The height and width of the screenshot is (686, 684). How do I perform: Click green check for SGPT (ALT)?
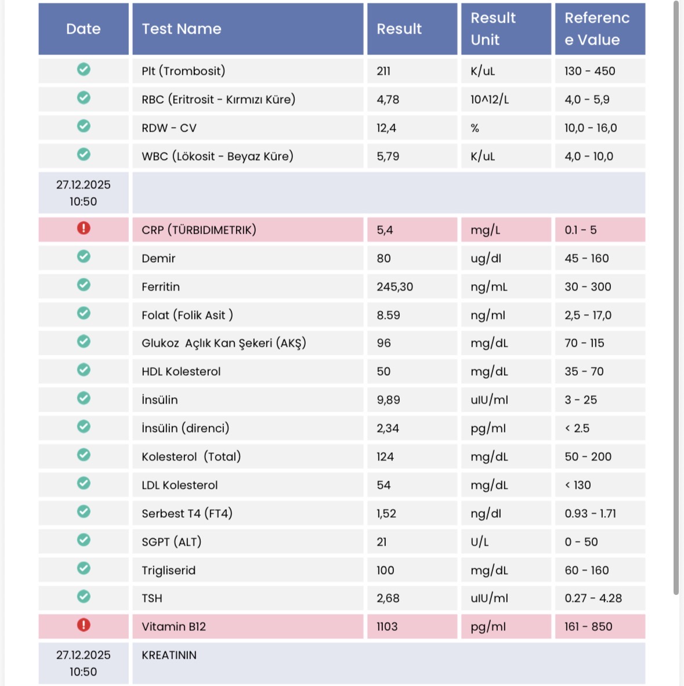pyautogui.click(x=84, y=540)
